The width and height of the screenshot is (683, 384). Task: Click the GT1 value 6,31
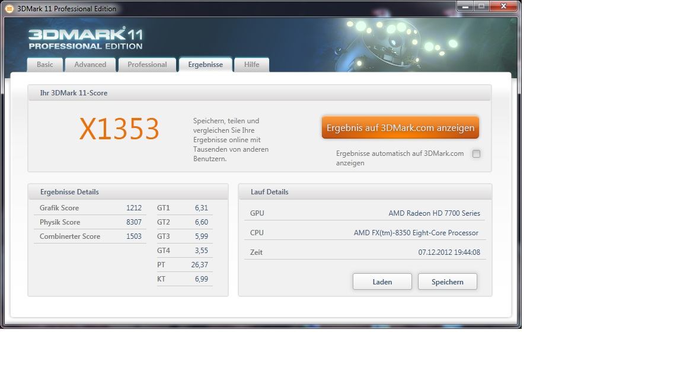coord(201,208)
